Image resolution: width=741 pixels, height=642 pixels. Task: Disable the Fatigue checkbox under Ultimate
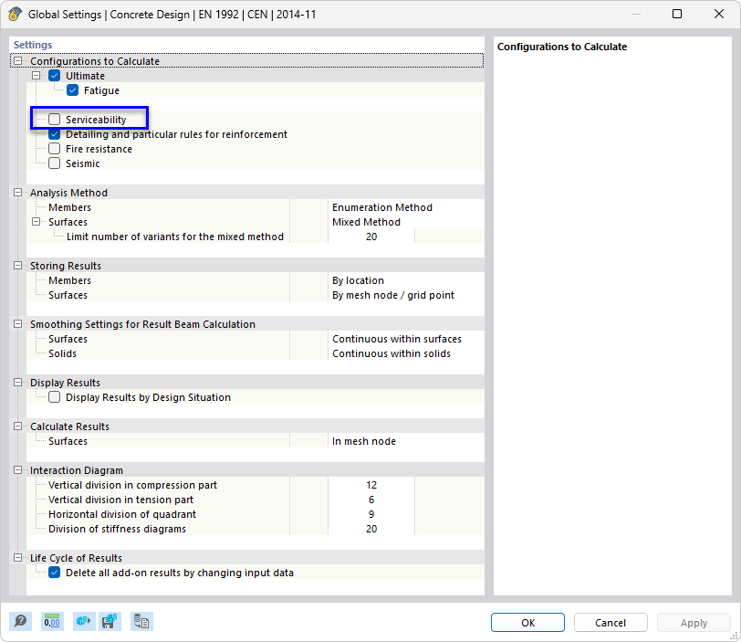(72, 89)
